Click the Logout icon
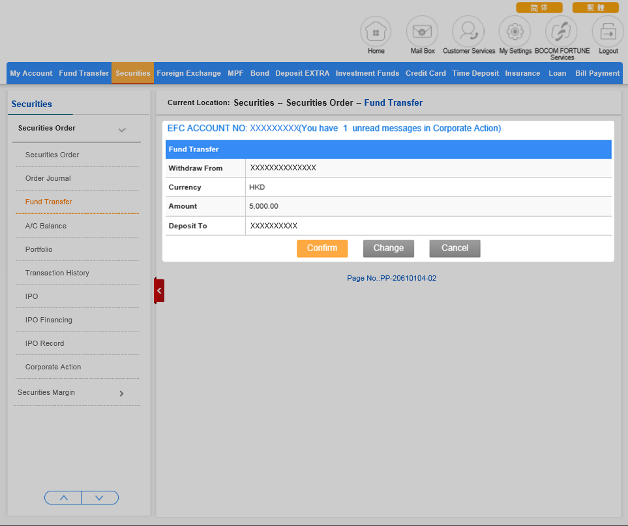Viewport: 628px width, 526px height. coord(608,31)
